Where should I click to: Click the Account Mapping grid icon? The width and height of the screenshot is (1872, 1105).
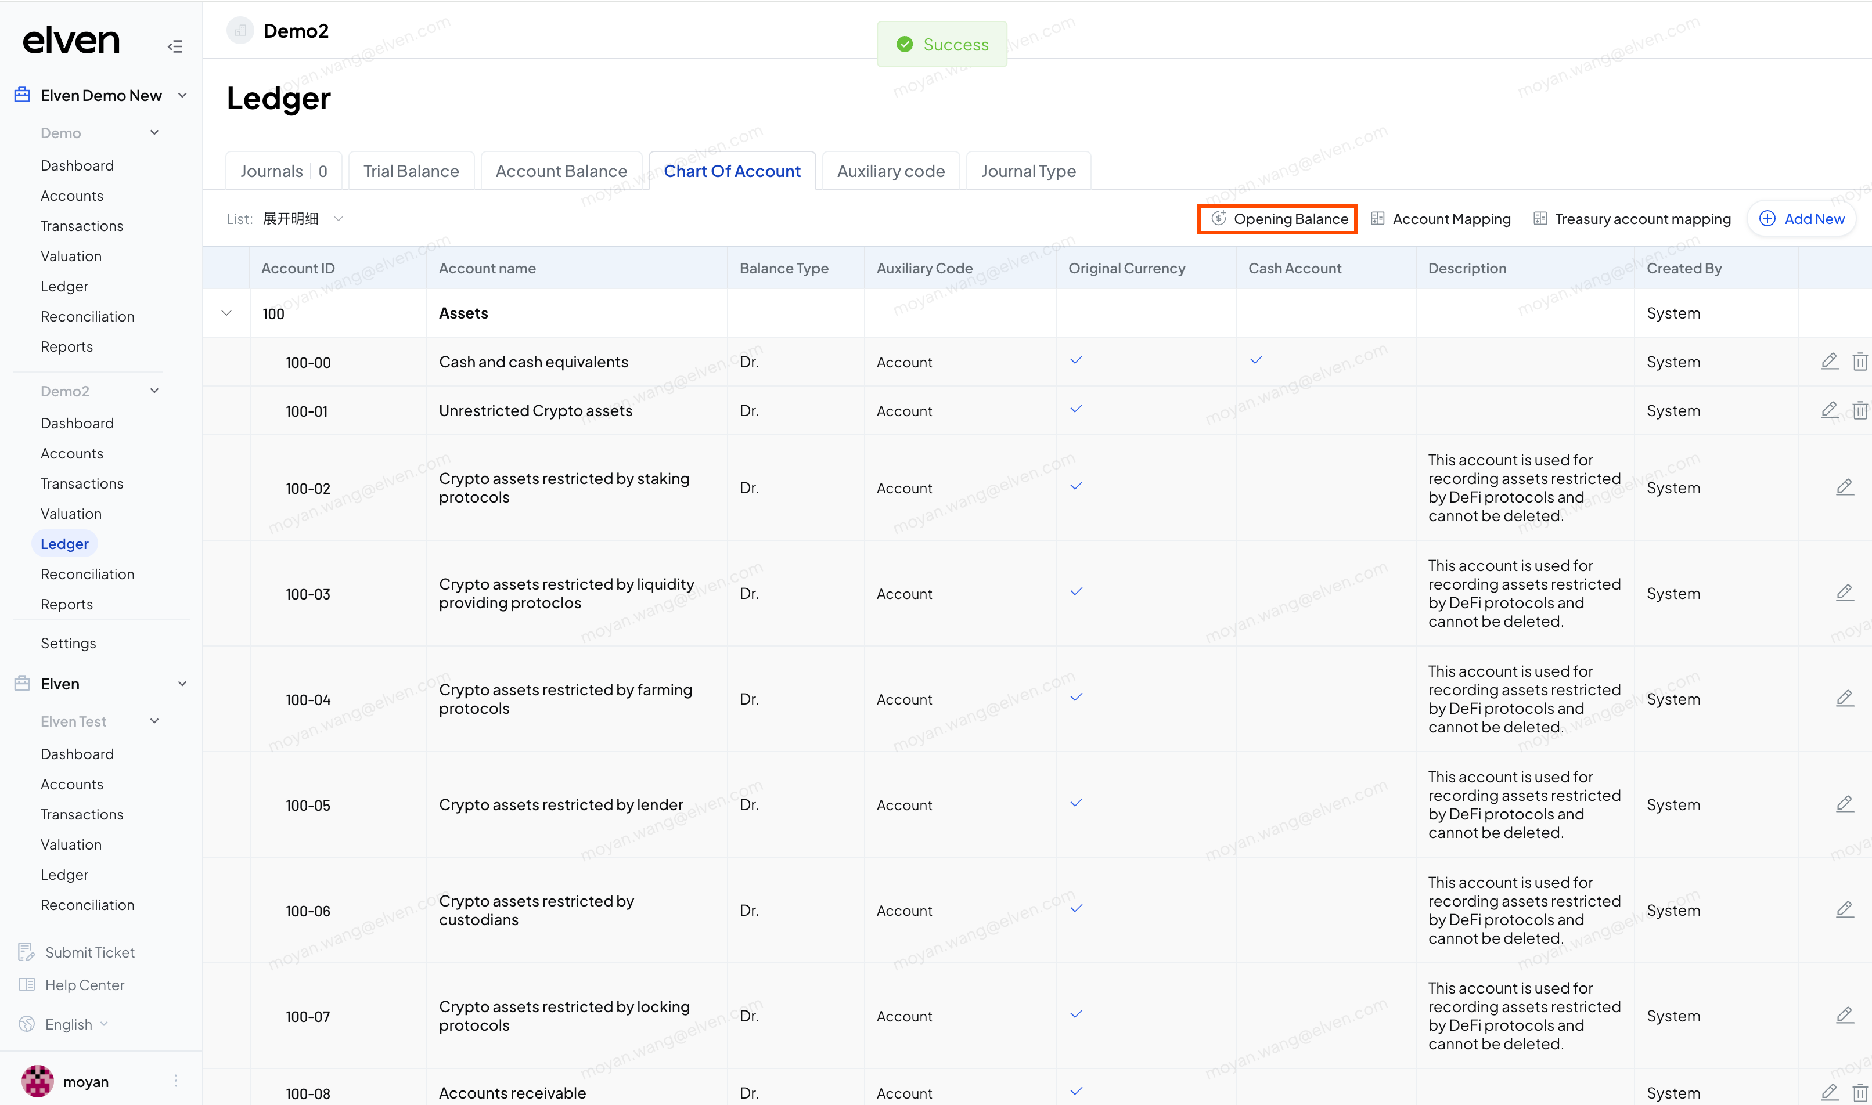tap(1377, 218)
